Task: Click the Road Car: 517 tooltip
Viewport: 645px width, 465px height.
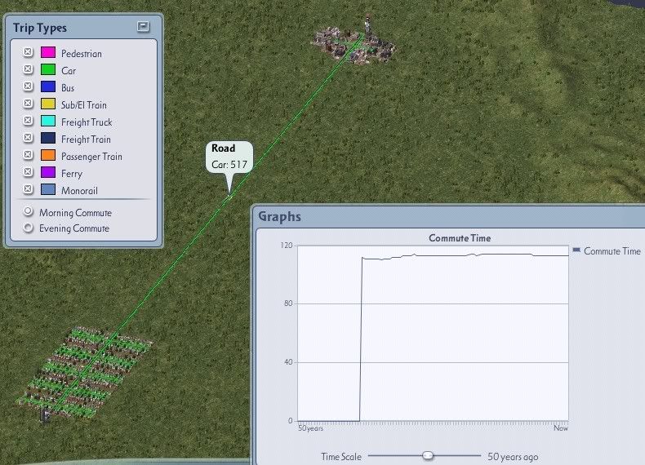Action: click(x=229, y=157)
